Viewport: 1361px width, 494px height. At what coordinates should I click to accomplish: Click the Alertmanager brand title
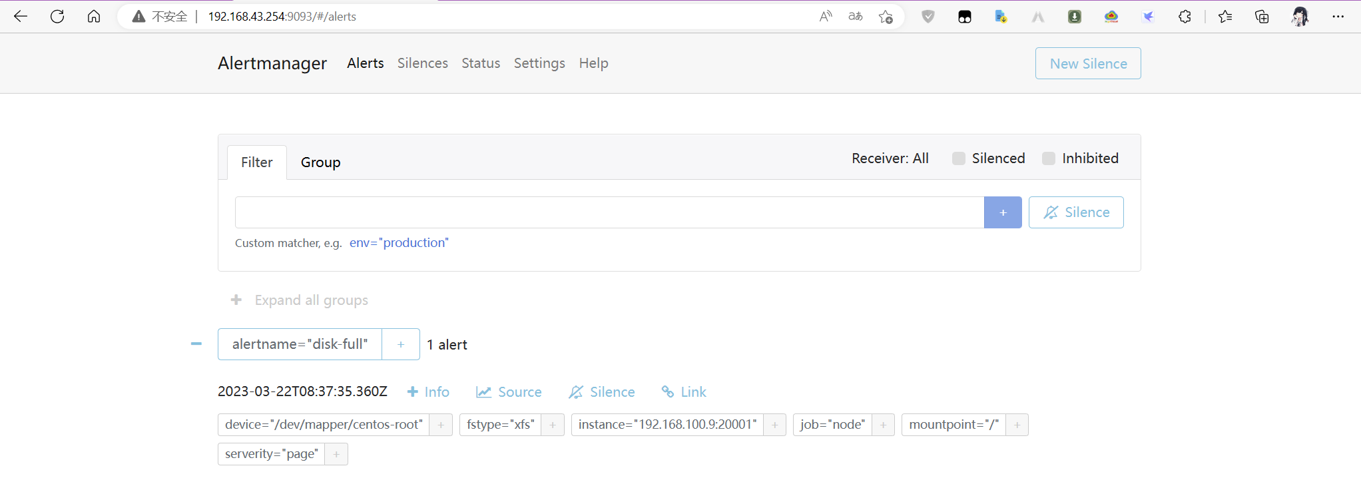(272, 63)
